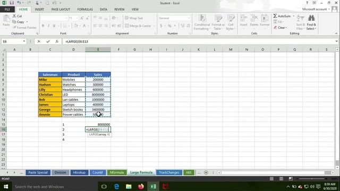This screenshot has height=191, width=340.
Task: Switch to REVIEW ribbon tab
Action: click(x=119, y=10)
